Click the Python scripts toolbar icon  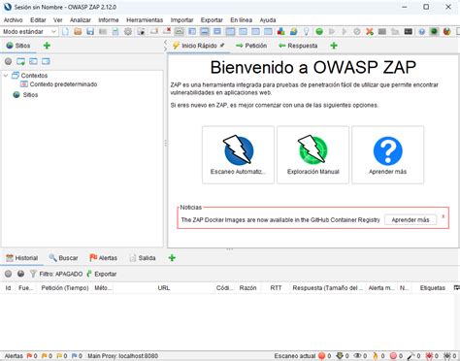pyautogui.click(x=293, y=31)
